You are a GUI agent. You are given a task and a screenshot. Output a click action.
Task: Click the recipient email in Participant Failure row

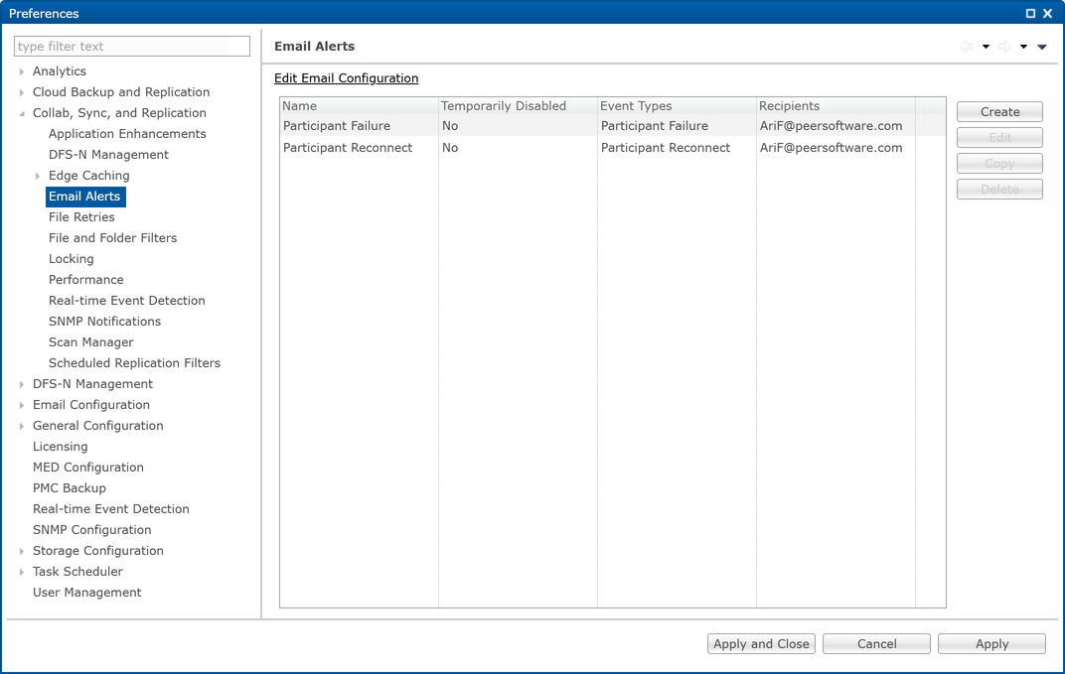[832, 126]
